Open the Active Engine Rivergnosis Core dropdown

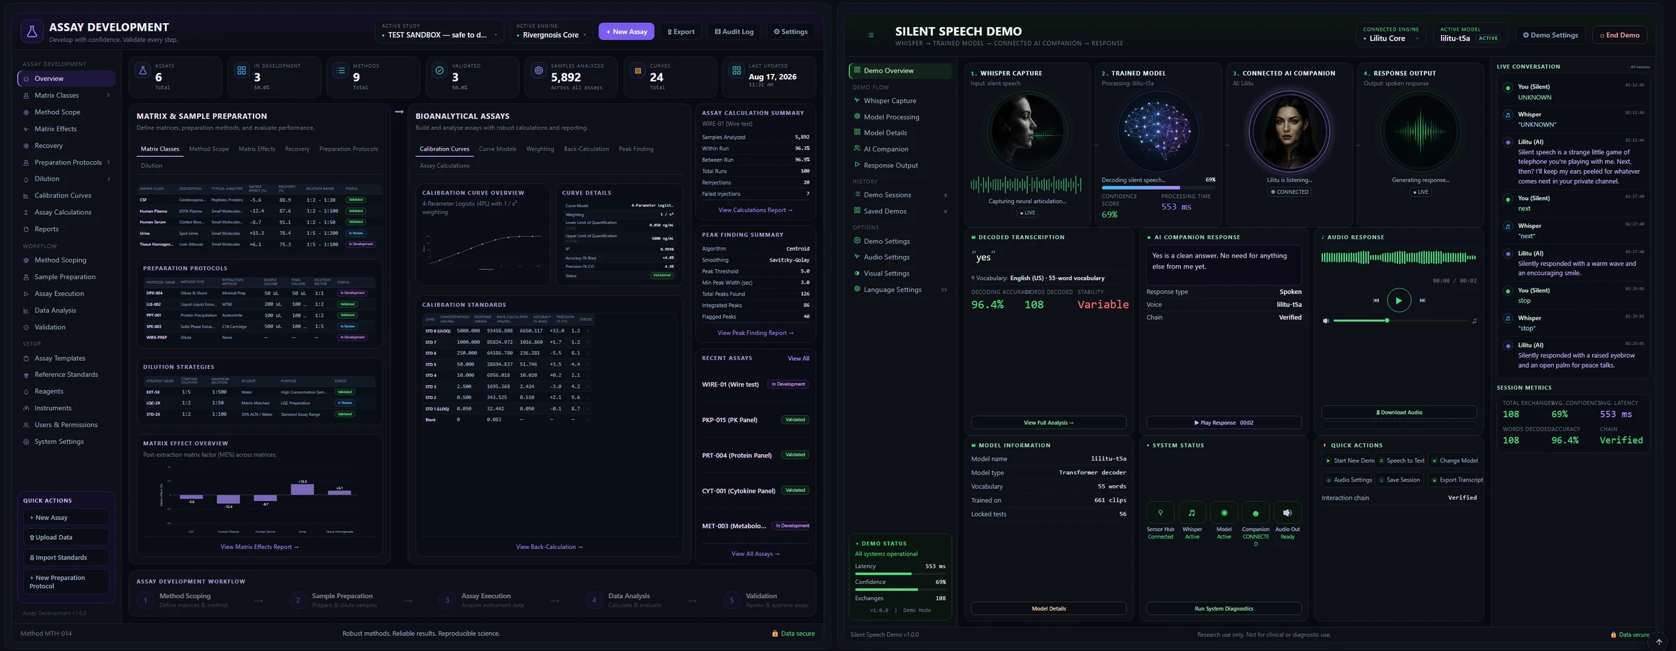tap(551, 31)
